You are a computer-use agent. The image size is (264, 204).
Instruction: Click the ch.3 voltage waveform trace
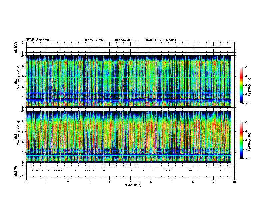[129, 171]
